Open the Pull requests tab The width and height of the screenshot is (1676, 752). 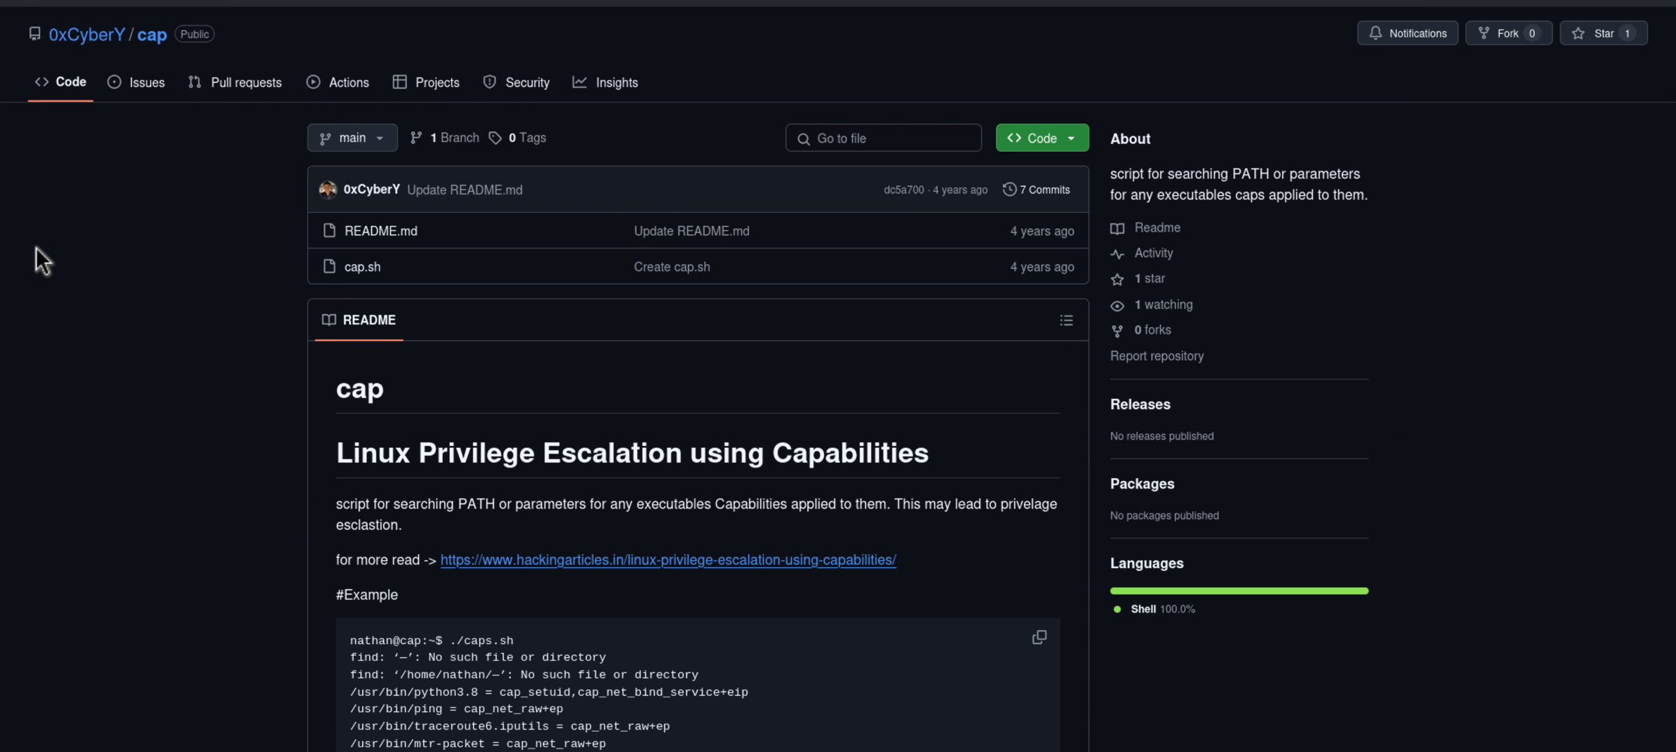click(235, 82)
